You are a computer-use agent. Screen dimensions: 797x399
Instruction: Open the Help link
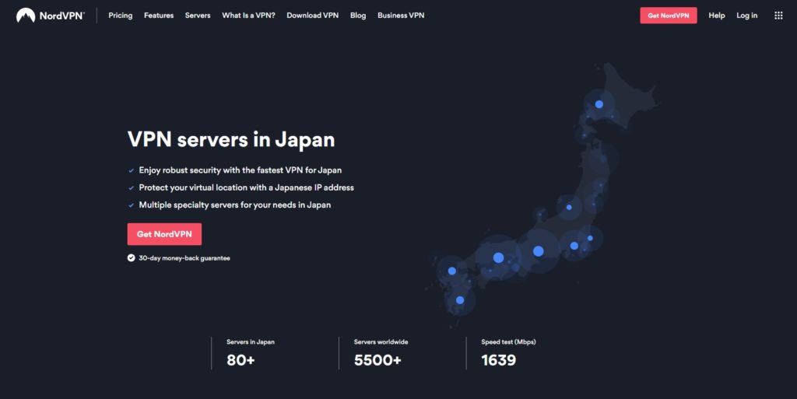tap(717, 16)
